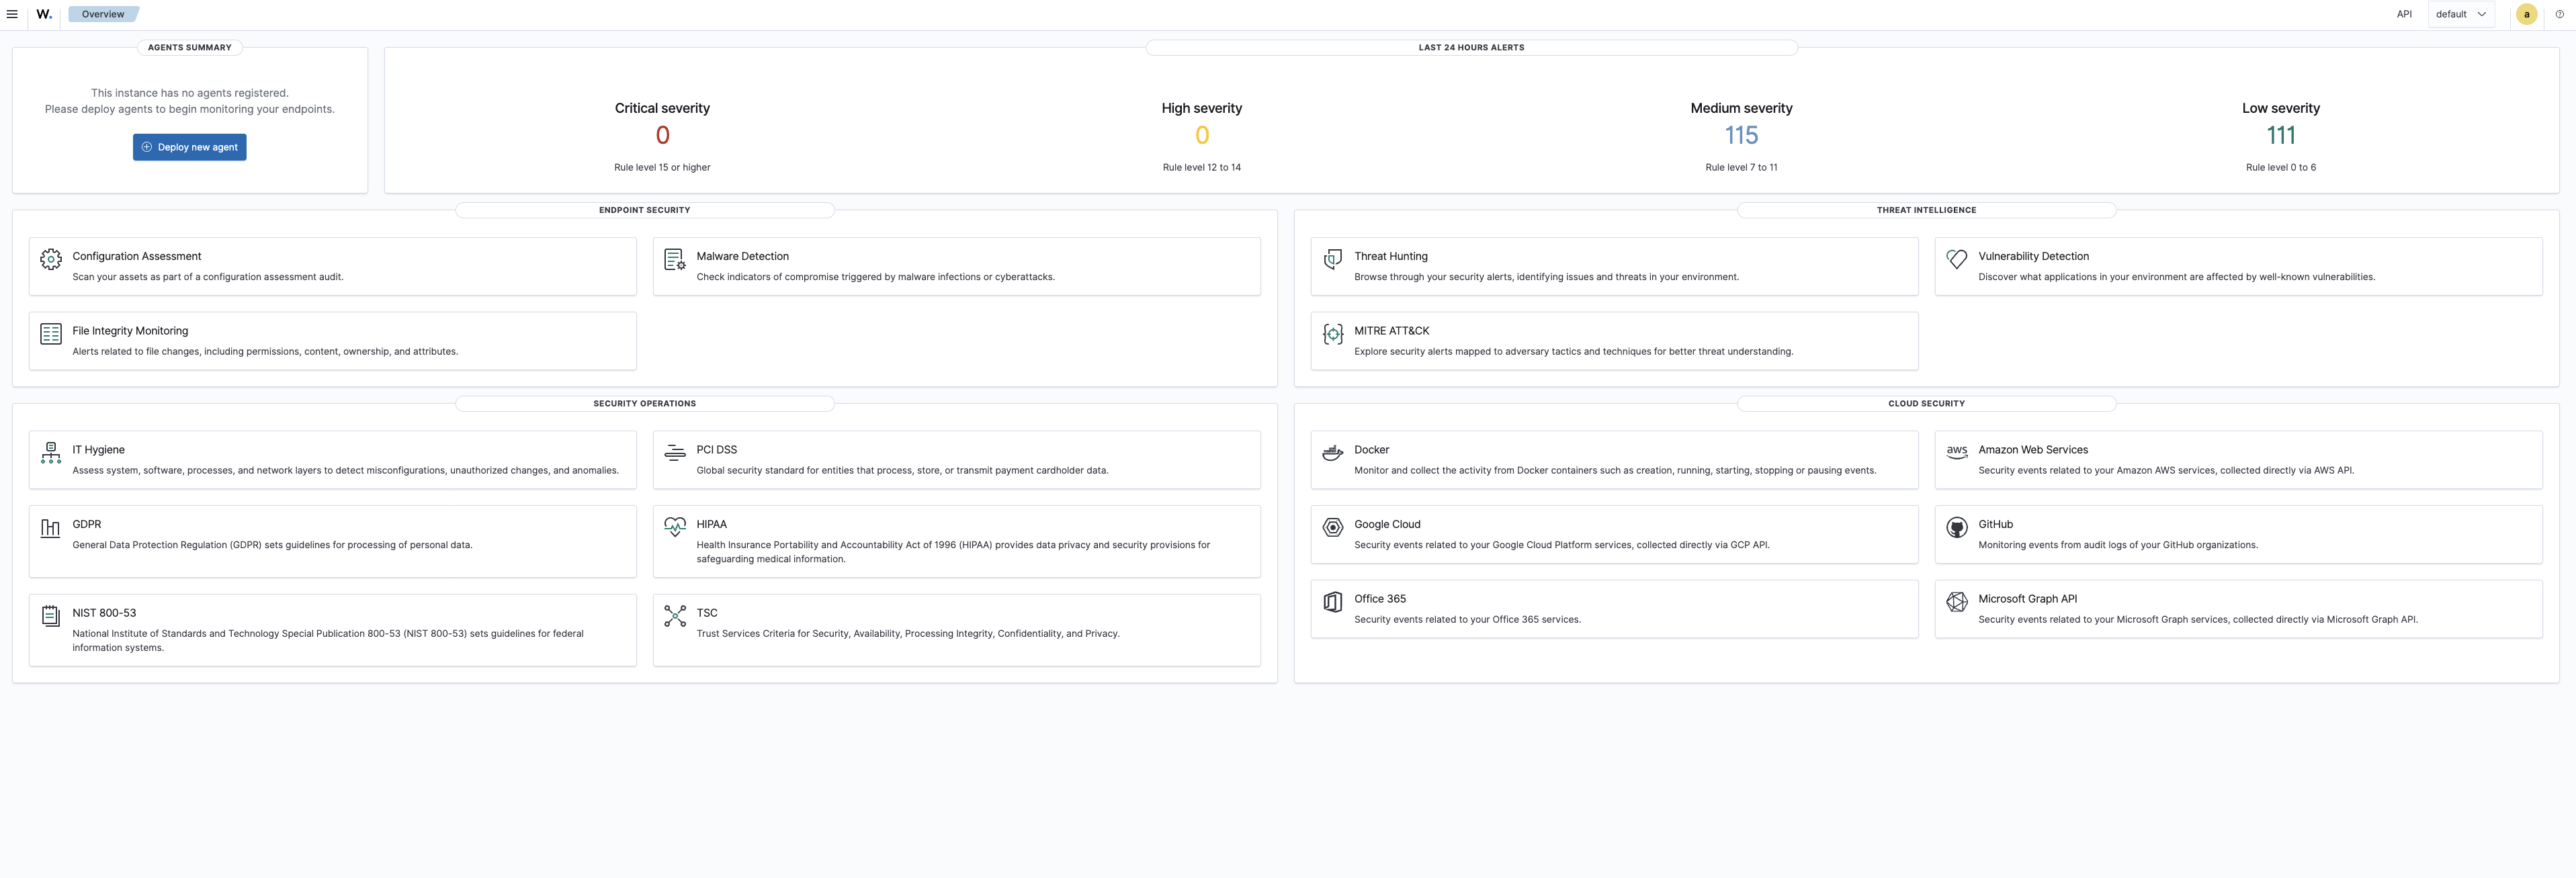Screen dimensions: 2576x878
Task: Open Office 365 card title
Action: (x=1380, y=599)
